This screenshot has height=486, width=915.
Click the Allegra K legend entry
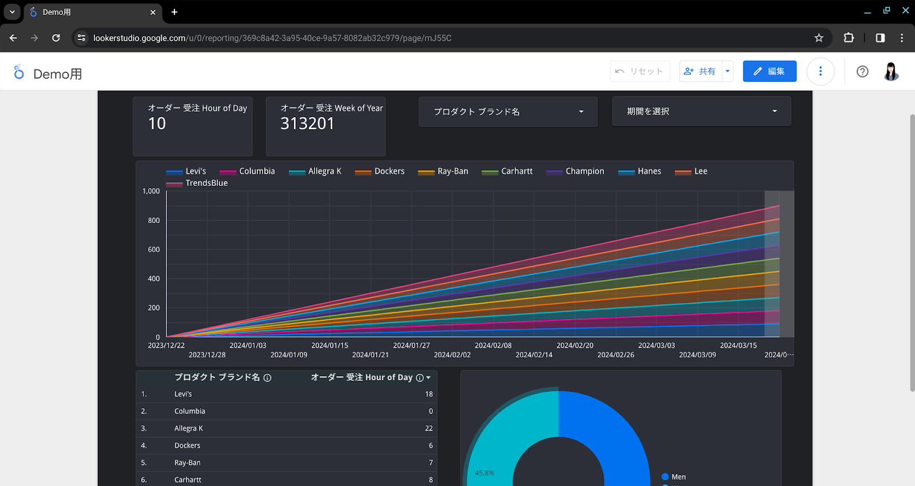coord(315,172)
